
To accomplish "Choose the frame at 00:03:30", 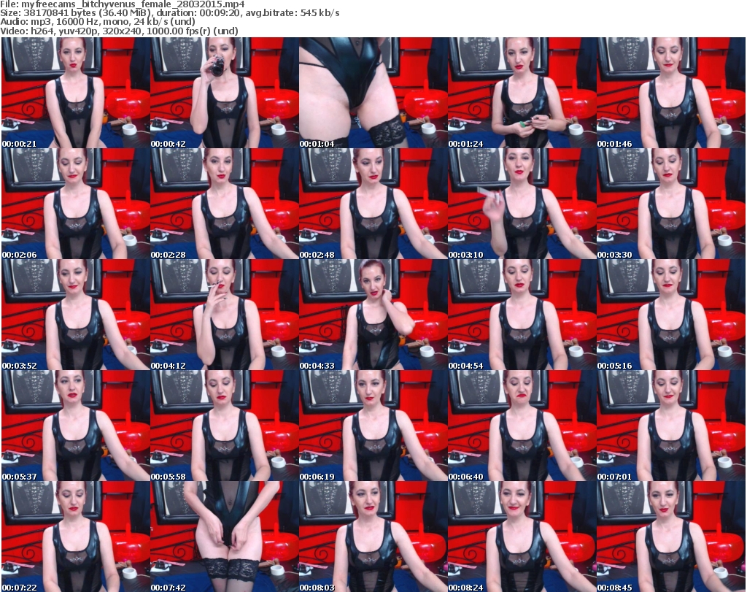I will click(x=671, y=204).
